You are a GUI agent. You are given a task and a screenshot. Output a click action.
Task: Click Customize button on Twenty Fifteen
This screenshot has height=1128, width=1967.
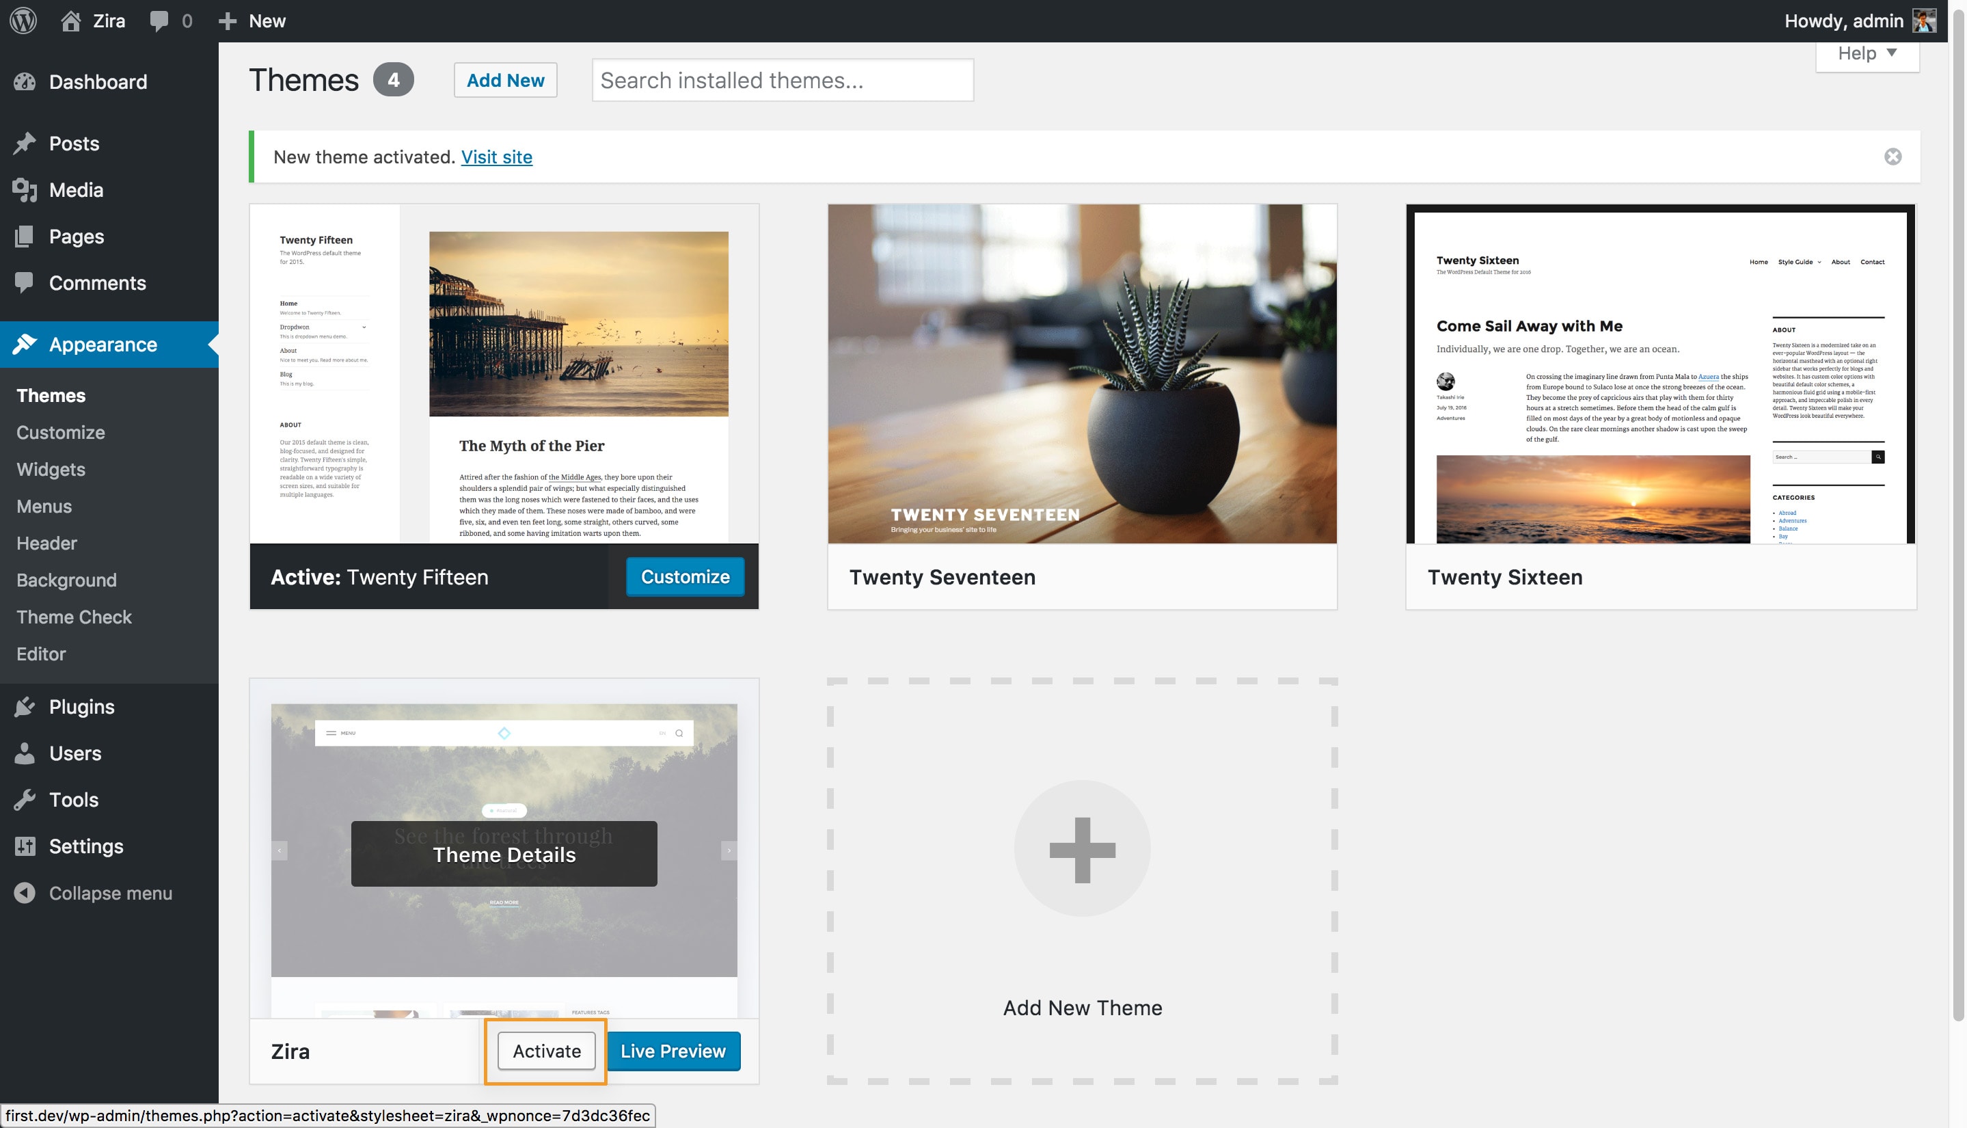(x=685, y=576)
